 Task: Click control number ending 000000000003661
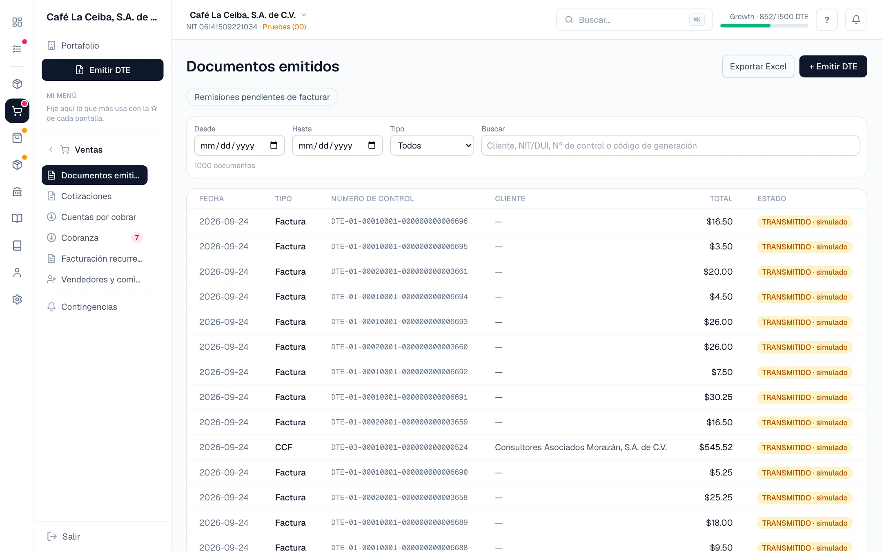pos(399,271)
